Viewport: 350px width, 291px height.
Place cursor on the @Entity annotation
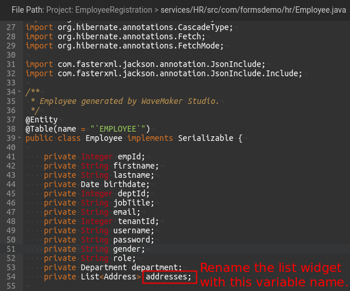click(x=41, y=120)
